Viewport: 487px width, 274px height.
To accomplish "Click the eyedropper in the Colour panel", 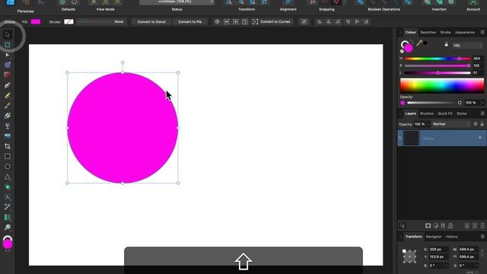I will [x=419, y=43].
